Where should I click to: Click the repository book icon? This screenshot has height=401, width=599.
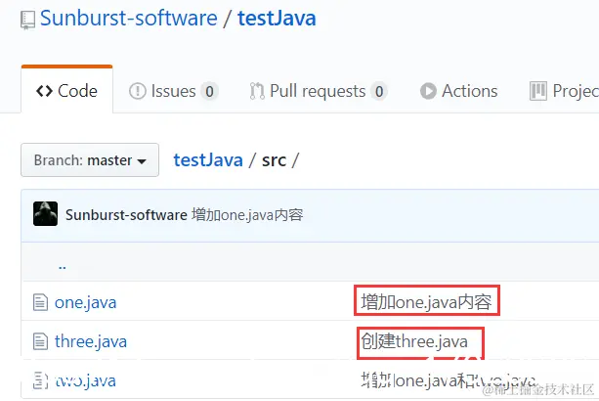tap(27, 21)
